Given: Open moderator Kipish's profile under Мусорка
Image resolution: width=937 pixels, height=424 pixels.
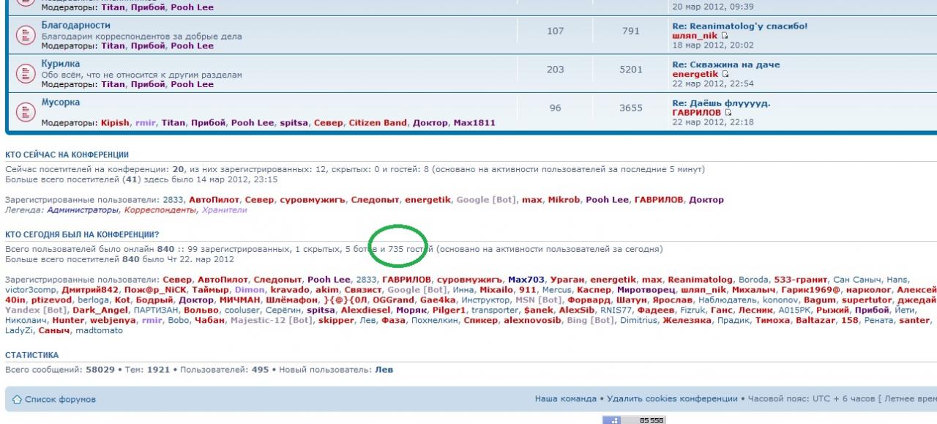Looking at the screenshot, I should point(115,122).
